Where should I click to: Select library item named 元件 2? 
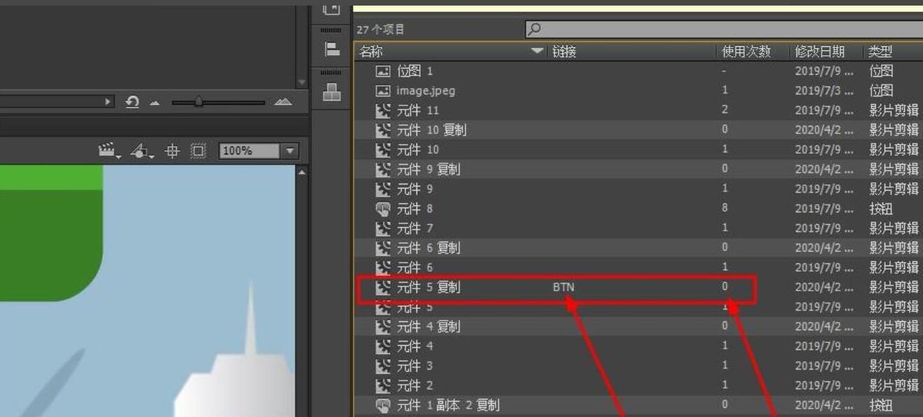coord(415,385)
